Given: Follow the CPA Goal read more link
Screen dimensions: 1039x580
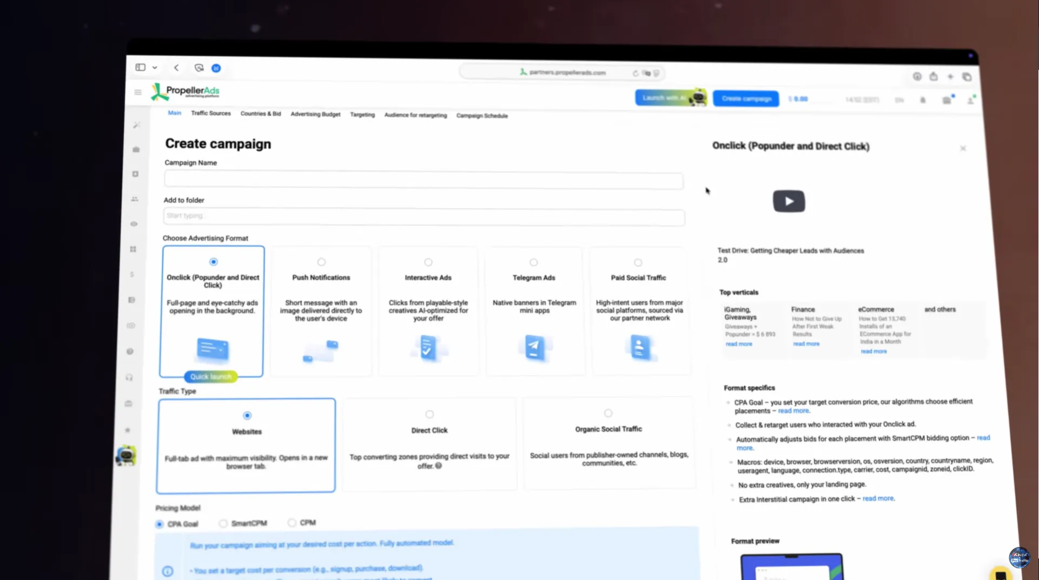Looking at the screenshot, I should (x=793, y=411).
